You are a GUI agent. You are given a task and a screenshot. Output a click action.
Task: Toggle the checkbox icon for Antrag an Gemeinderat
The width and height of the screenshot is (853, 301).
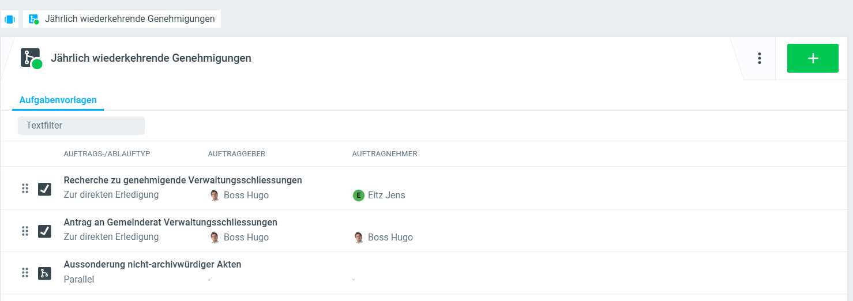[44, 231]
